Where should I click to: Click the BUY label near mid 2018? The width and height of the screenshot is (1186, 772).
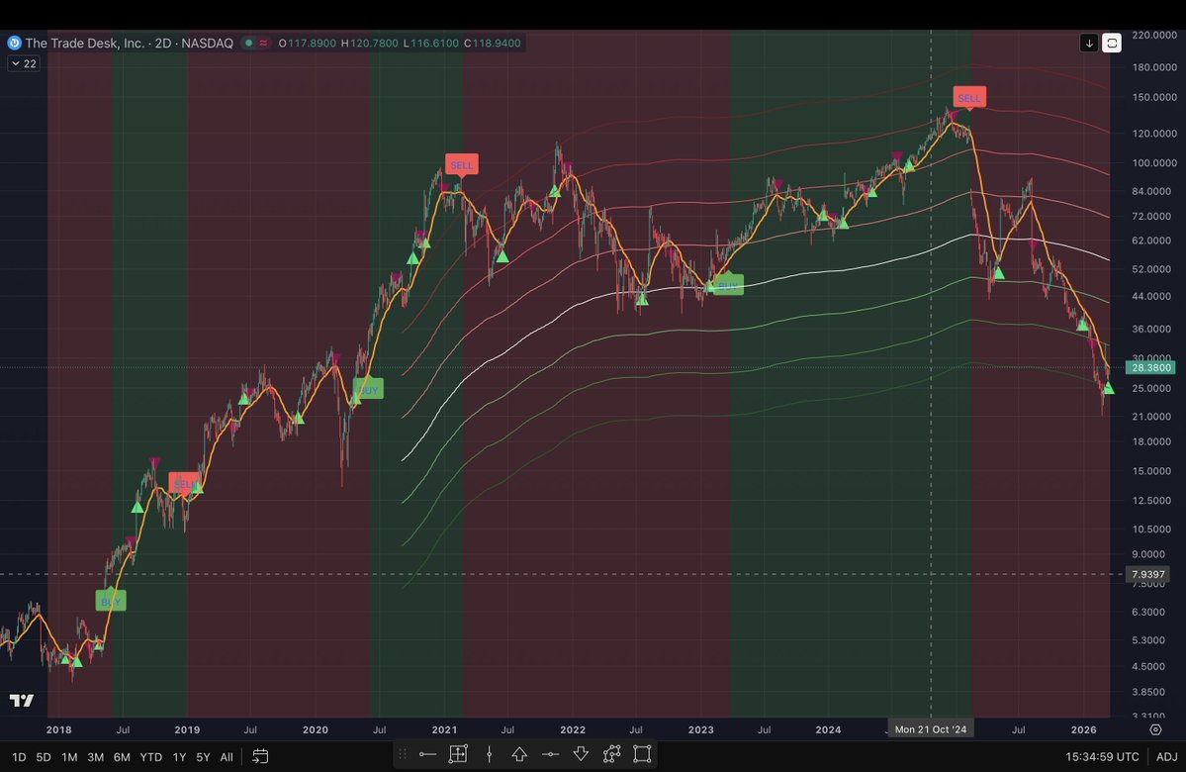tap(111, 602)
